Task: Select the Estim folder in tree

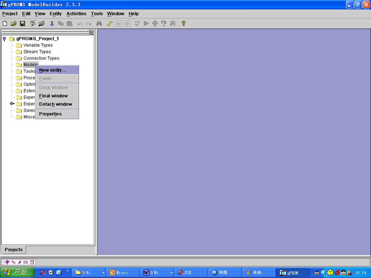Action: tap(29, 91)
